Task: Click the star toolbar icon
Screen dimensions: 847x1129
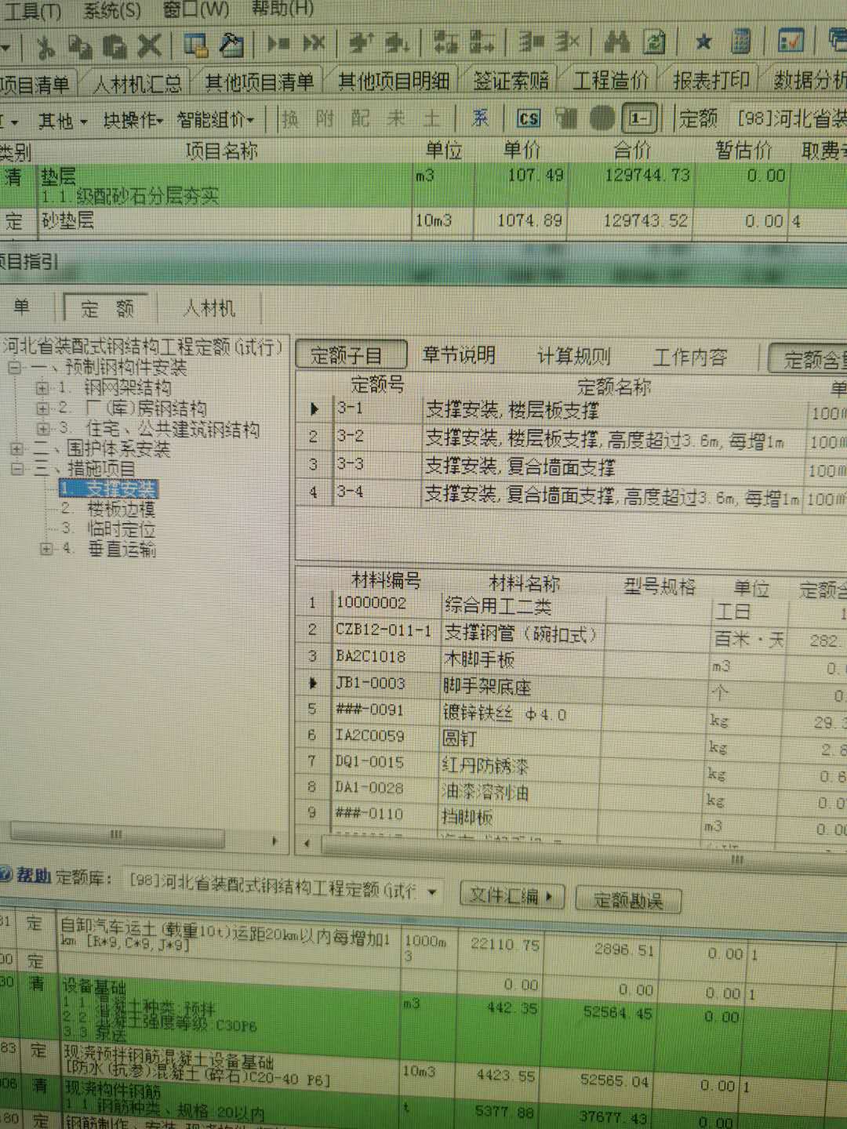Action: point(703,45)
